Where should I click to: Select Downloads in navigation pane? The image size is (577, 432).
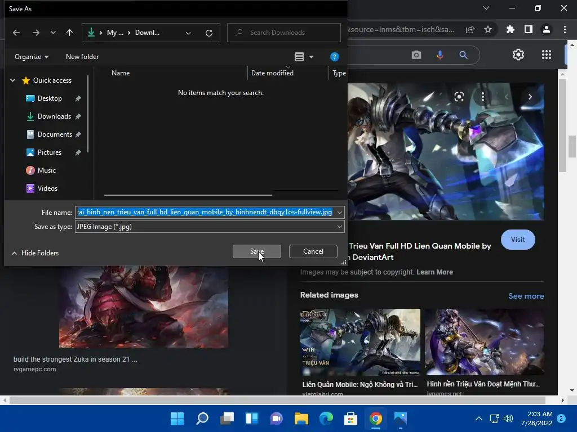click(54, 116)
